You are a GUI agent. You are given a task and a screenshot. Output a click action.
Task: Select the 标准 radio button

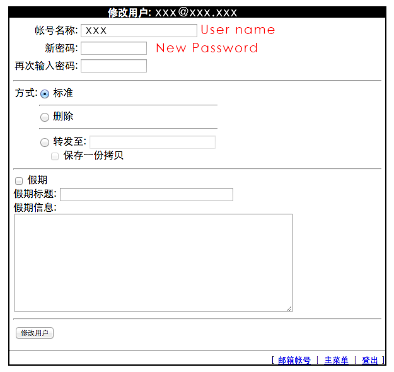coord(45,94)
